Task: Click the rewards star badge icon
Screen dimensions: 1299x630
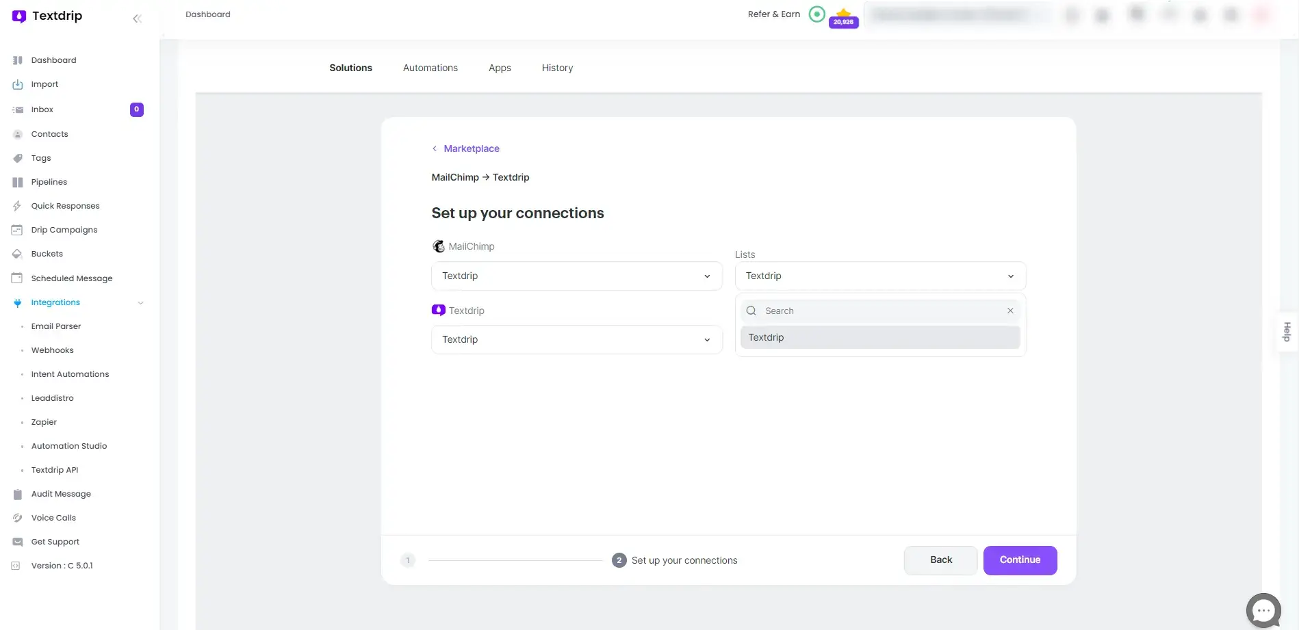Action: 843,17
